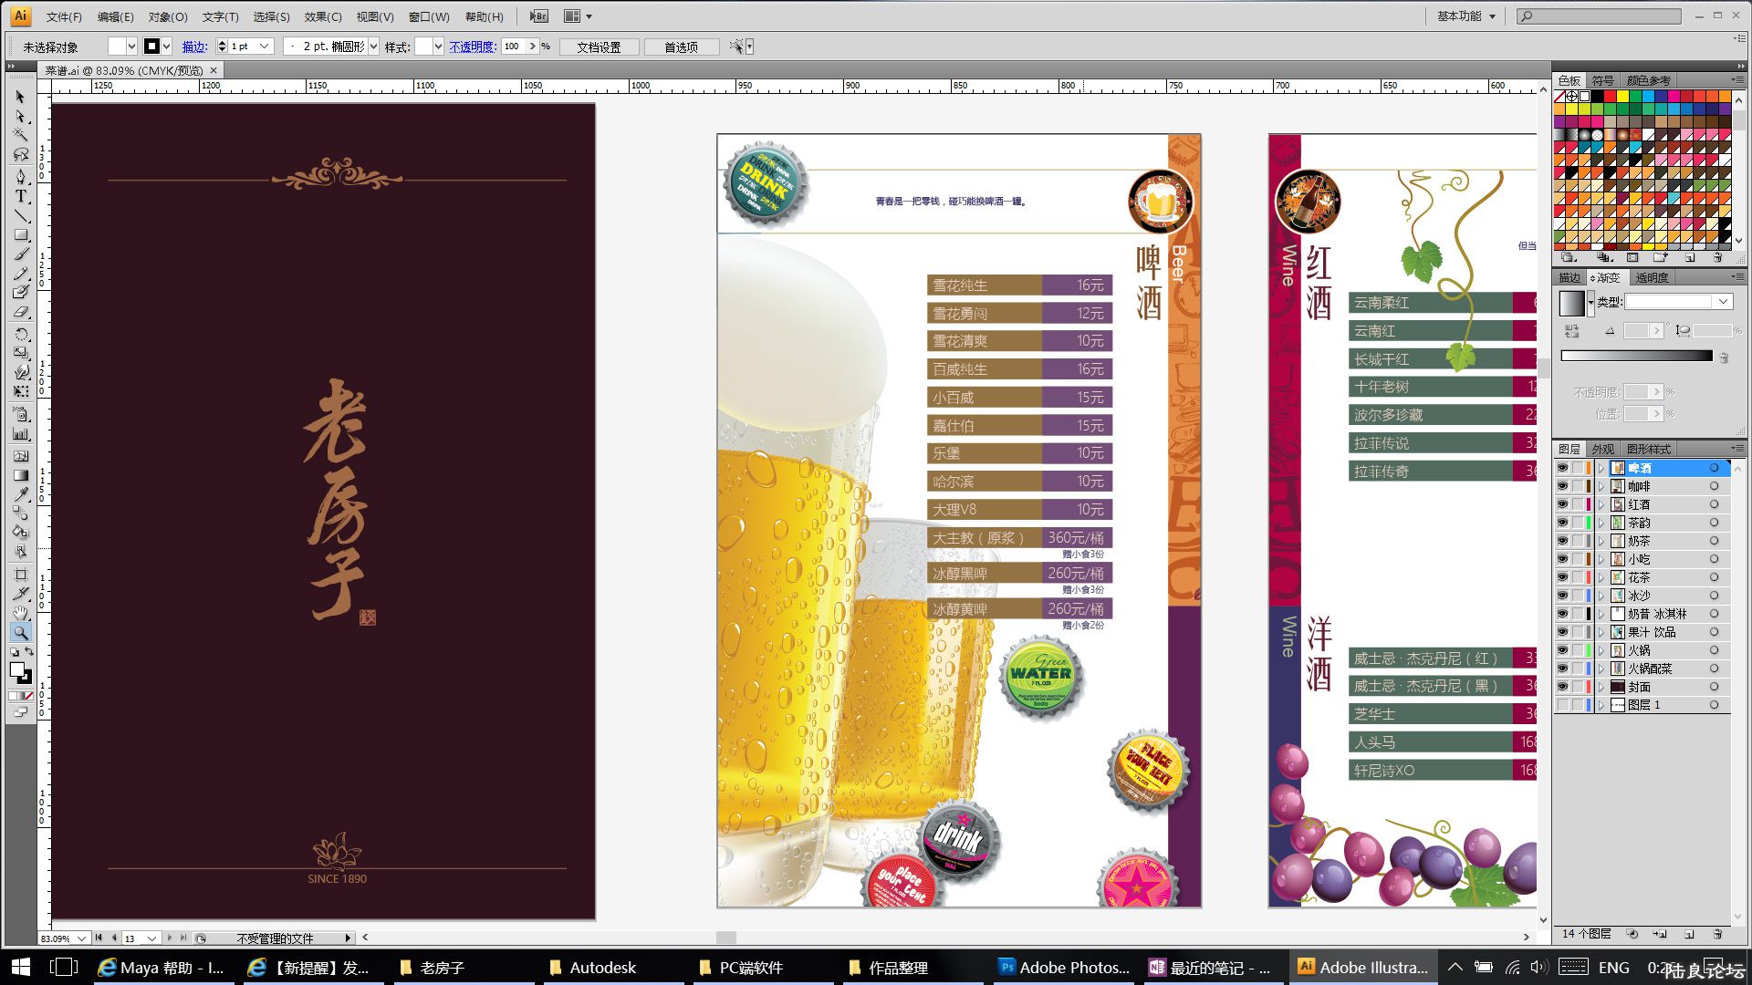Select the Pen tool
Screen dimensions: 1752x985
(20, 176)
